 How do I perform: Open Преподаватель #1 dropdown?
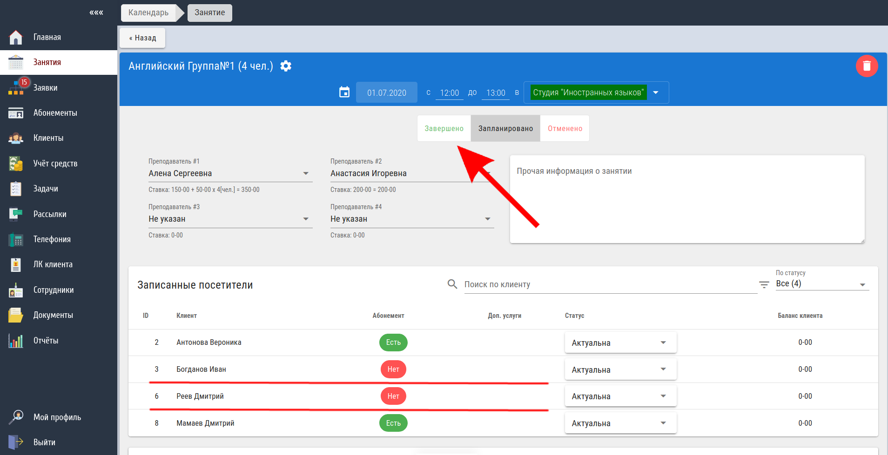pos(230,173)
